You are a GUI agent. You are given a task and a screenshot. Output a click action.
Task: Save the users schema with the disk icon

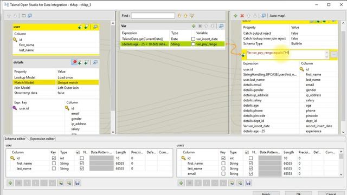click(x=248, y=183)
